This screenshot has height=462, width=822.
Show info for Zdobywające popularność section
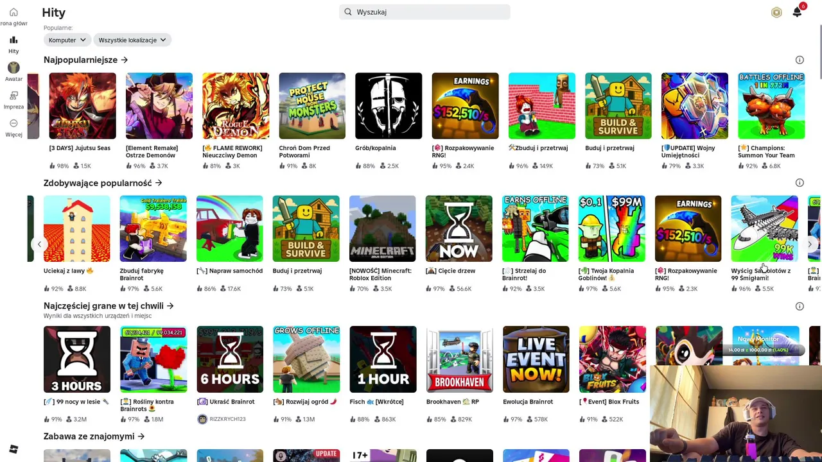tap(800, 183)
